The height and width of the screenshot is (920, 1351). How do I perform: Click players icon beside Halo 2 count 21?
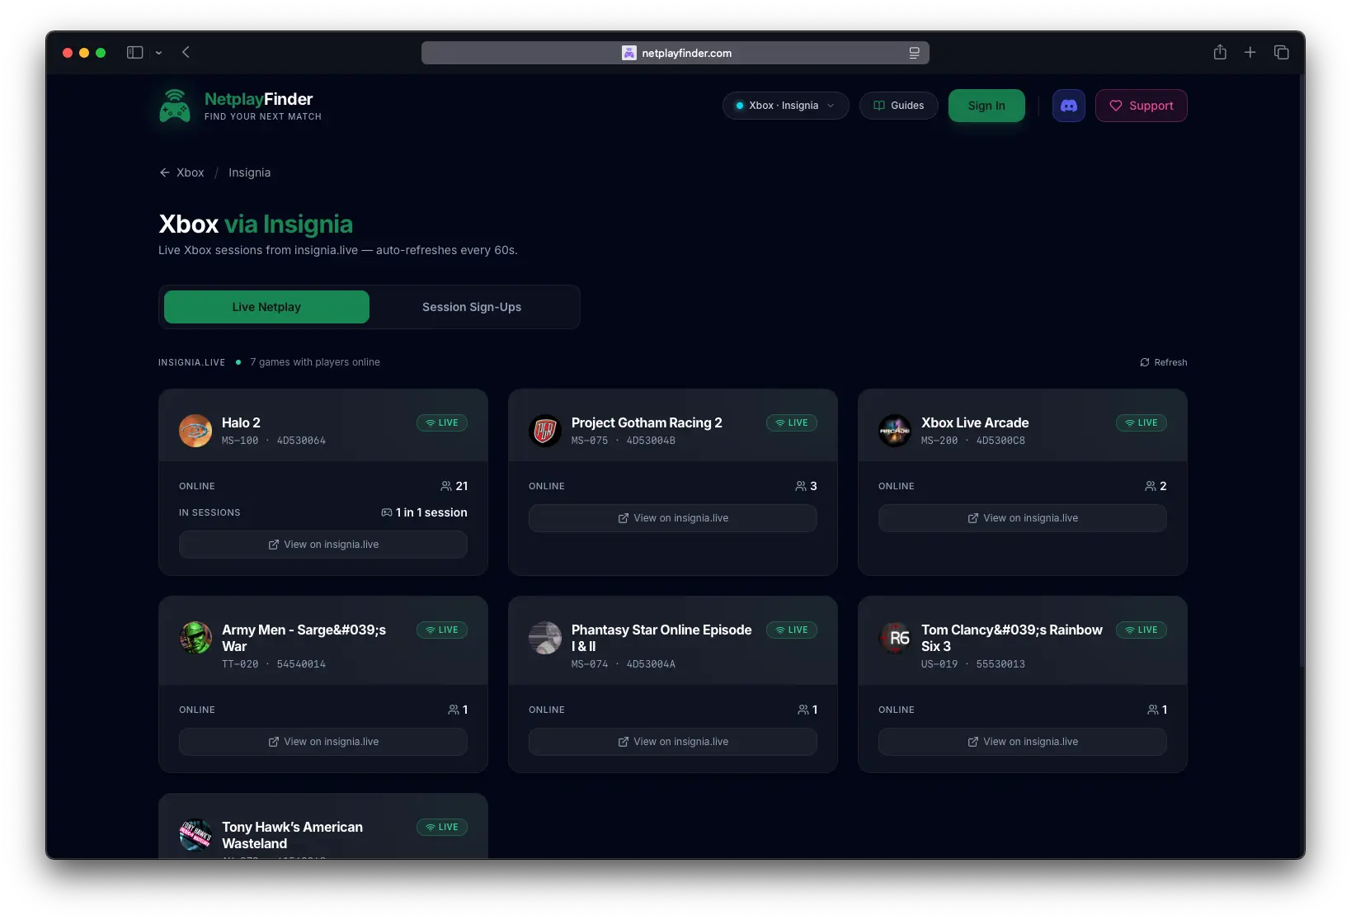coord(446,486)
